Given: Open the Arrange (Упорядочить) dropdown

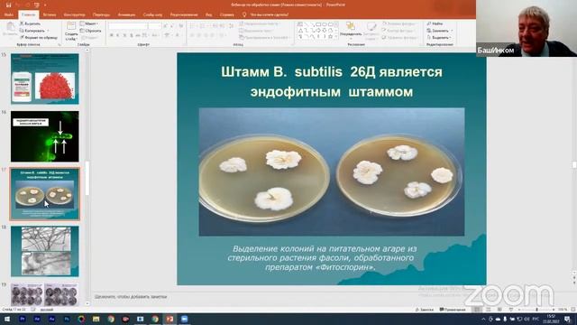Looking at the screenshot, I should (x=351, y=34).
